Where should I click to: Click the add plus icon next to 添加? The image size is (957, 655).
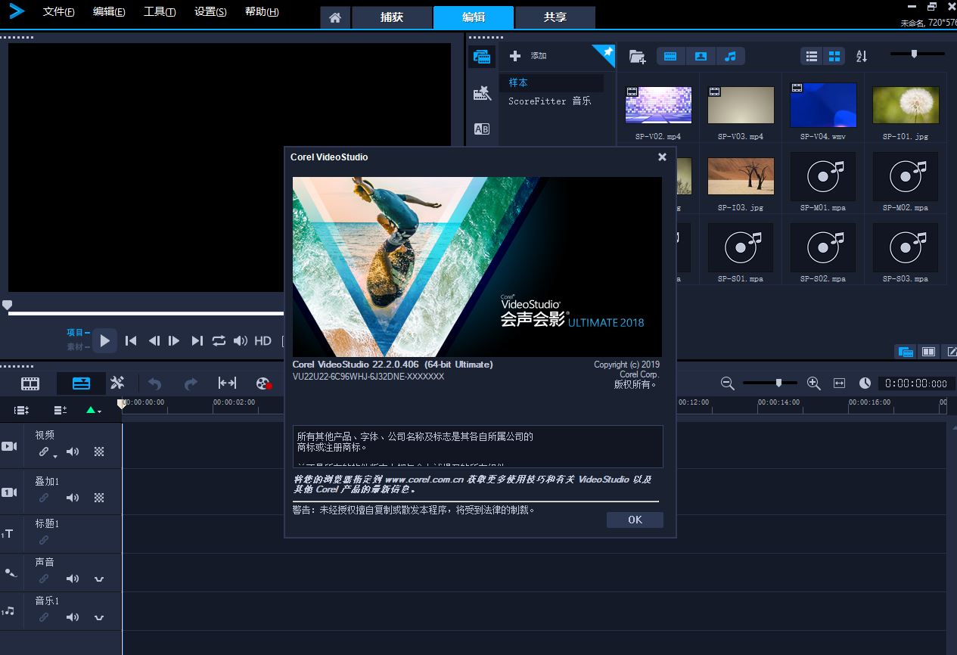click(515, 56)
